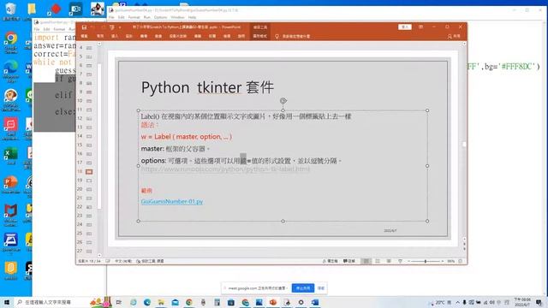Switch to Slide Sorter view
The width and height of the screenshot is (548, 308).
[x=378, y=261]
